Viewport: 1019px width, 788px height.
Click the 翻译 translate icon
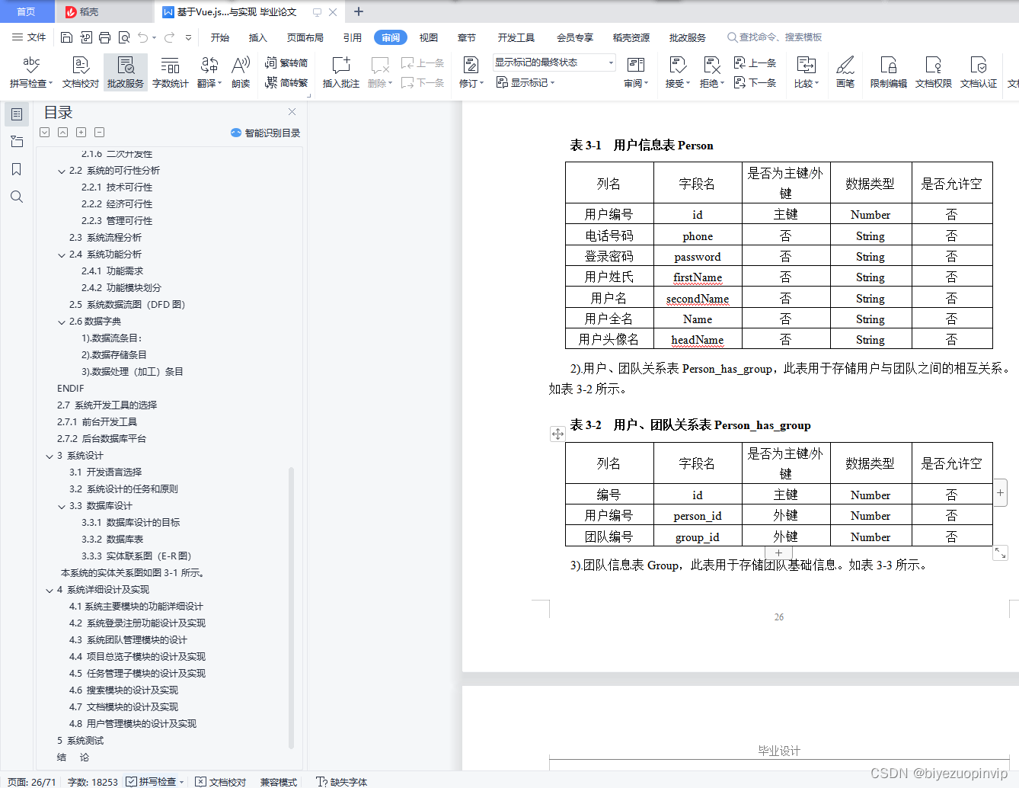coord(209,72)
